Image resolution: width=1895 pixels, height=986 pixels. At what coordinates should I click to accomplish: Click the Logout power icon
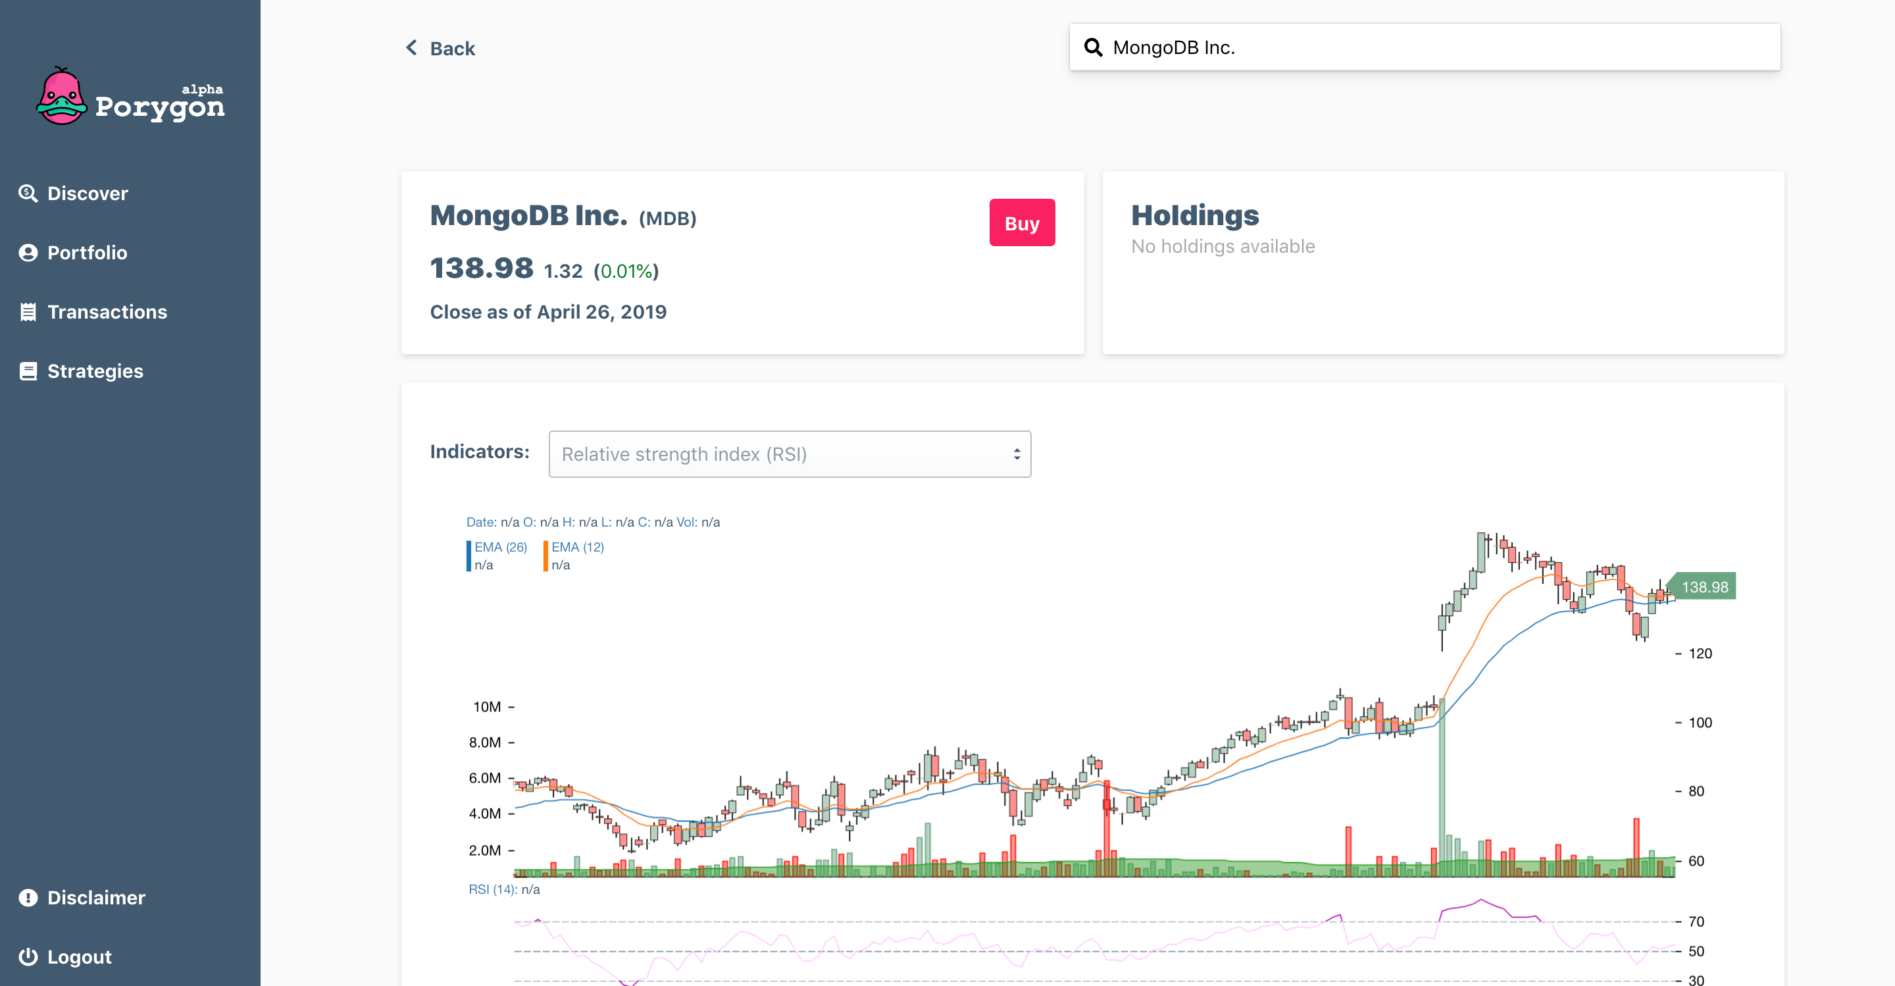pyautogui.click(x=28, y=956)
